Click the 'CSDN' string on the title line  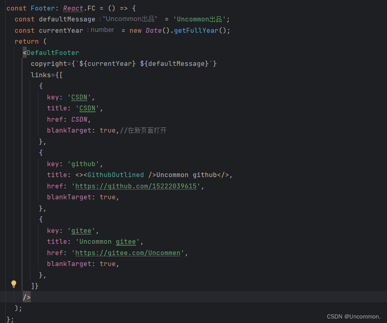(x=87, y=108)
